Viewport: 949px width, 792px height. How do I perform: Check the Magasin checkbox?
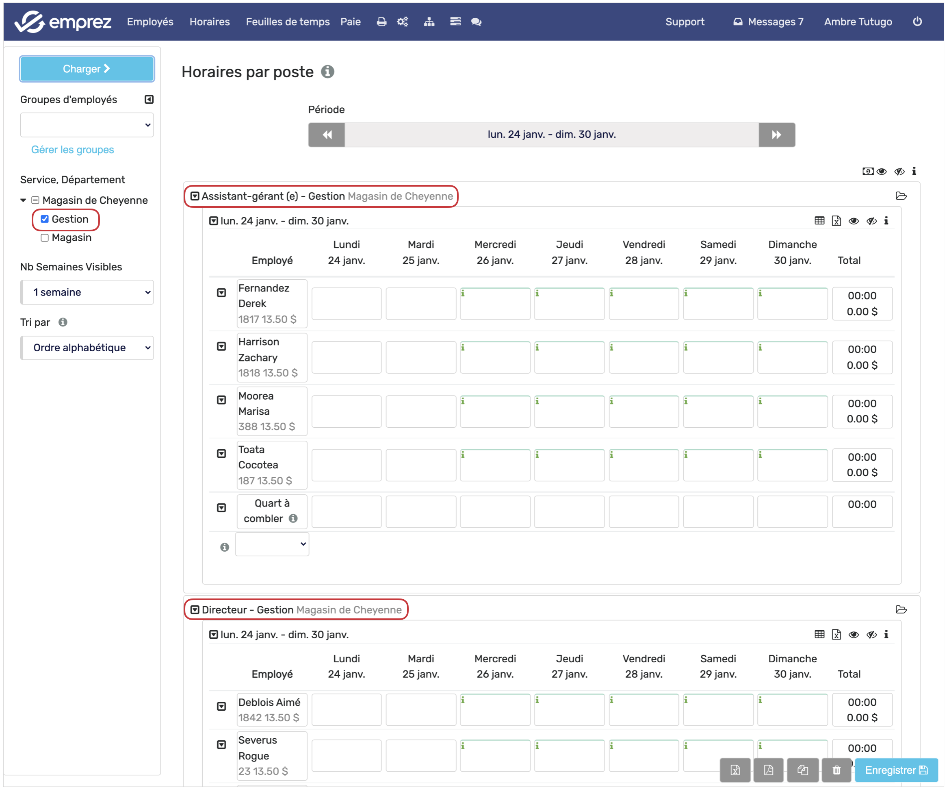coord(45,237)
